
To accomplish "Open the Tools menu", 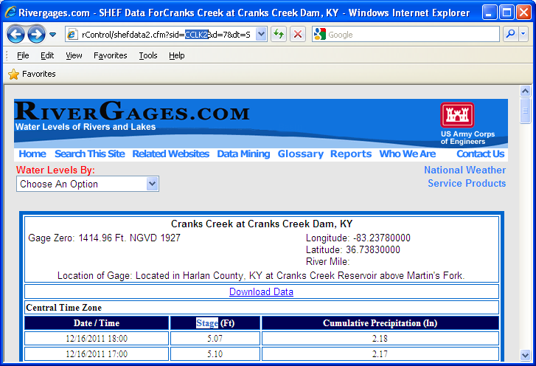I will click(147, 55).
